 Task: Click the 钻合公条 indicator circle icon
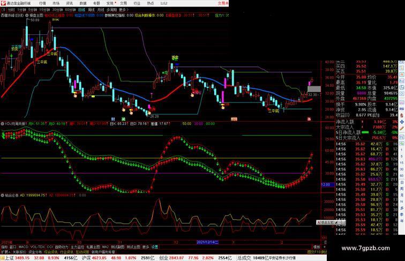[2, 196]
